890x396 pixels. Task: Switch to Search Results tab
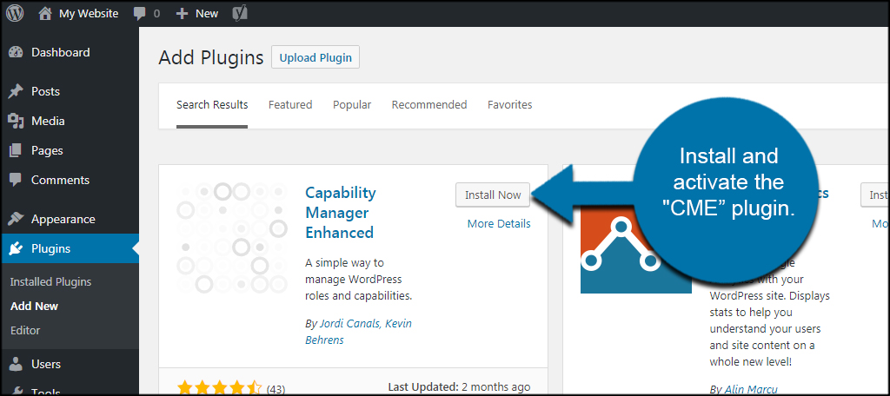[212, 105]
